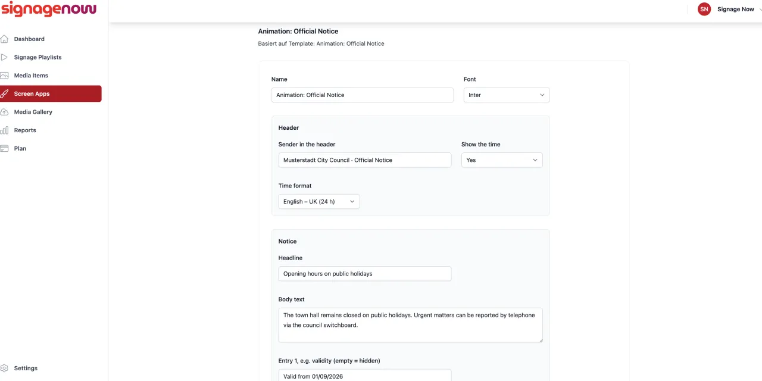762x381 pixels.
Task: Click the Name input field
Action: click(363, 95)
